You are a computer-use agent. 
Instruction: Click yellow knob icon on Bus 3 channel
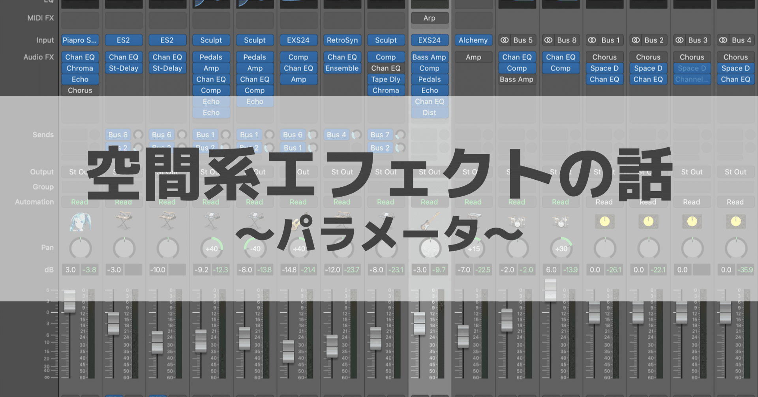point(692,222)
